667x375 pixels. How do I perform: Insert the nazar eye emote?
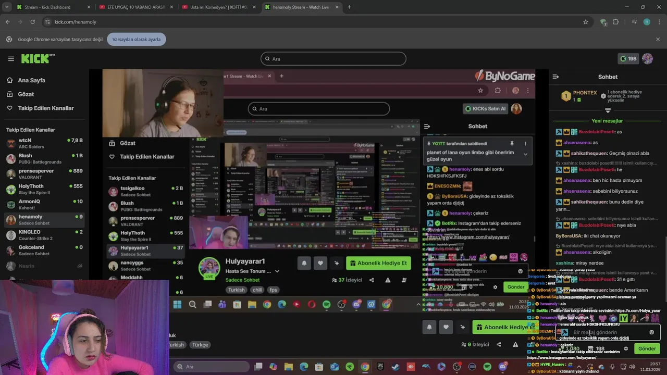613,318
